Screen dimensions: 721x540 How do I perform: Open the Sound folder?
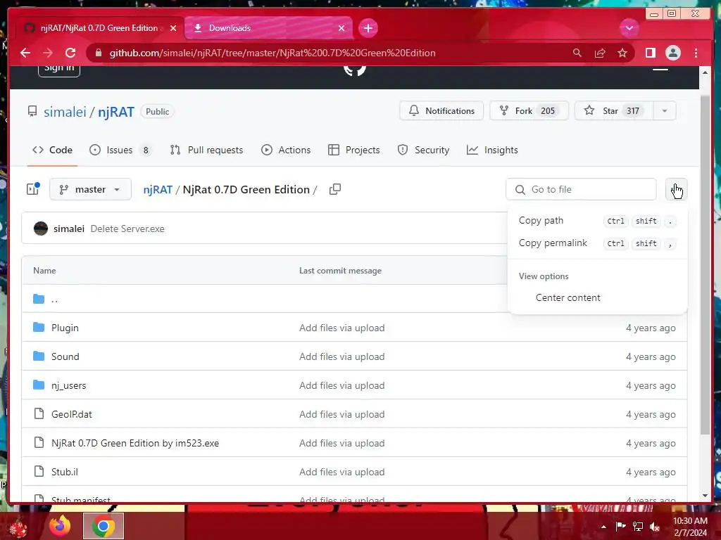[65, 356]
